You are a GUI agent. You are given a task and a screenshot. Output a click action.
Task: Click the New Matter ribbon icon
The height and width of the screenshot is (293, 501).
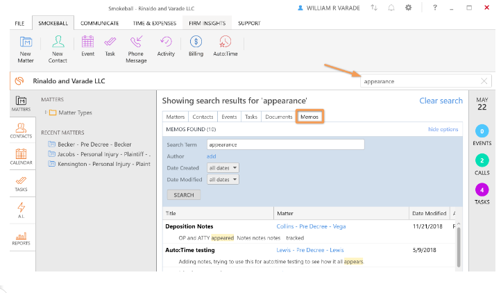coord(26,49)
